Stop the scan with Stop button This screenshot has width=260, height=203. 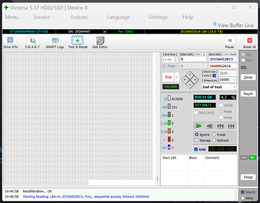(x=168, y=77)
